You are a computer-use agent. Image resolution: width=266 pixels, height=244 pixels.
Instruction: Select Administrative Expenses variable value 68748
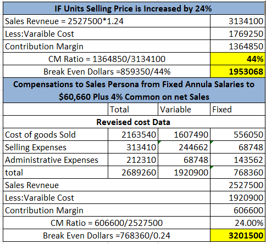click(x=184, y=160)
